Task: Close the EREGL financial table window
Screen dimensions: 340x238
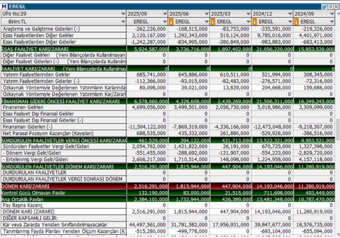Action: point(336,7)
